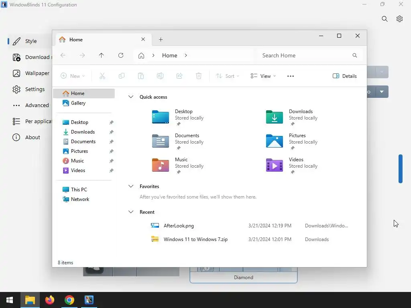This screenshot has width=411, height=308.
Task: Click the home icon in address bar
Action: point(141,55)
